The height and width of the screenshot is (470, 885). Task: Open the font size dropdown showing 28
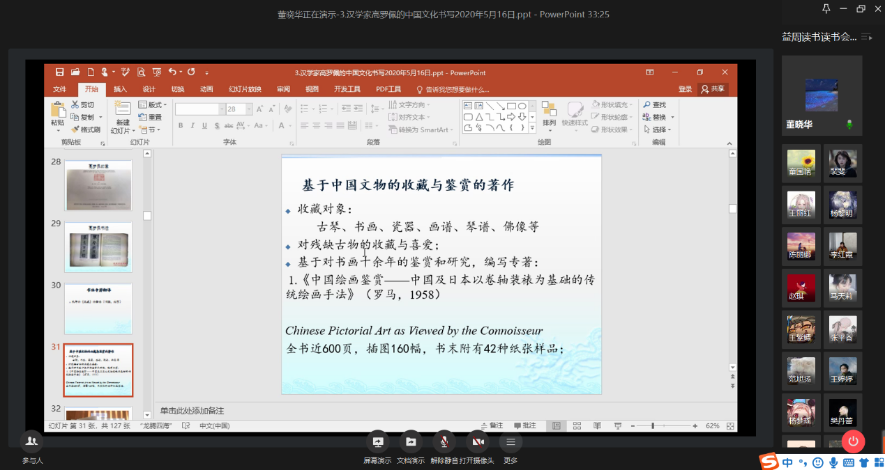(248, 109)
